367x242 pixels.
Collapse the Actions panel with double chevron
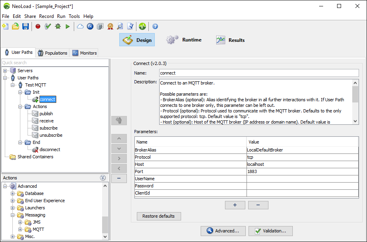103,178
